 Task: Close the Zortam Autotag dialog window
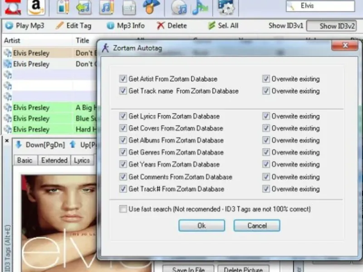point(345,45)
